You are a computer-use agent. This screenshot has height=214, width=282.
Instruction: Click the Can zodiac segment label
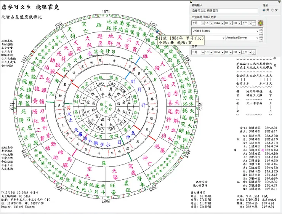click(x=112, y=83)
